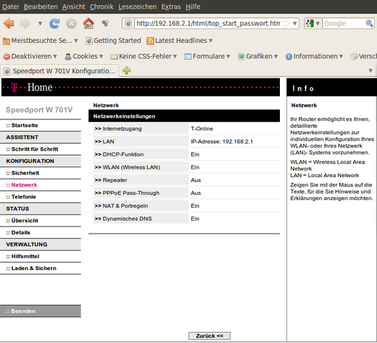This screenshot has width=377, height=343.
Task: Open the Datei menu
Action: pos(11,6)
